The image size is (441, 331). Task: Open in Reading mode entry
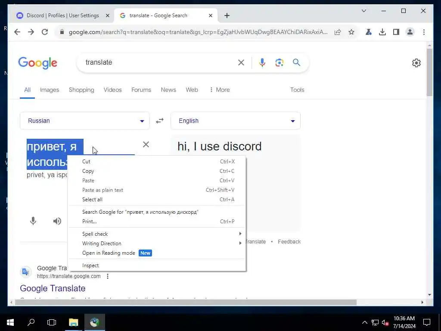(157, 253)
